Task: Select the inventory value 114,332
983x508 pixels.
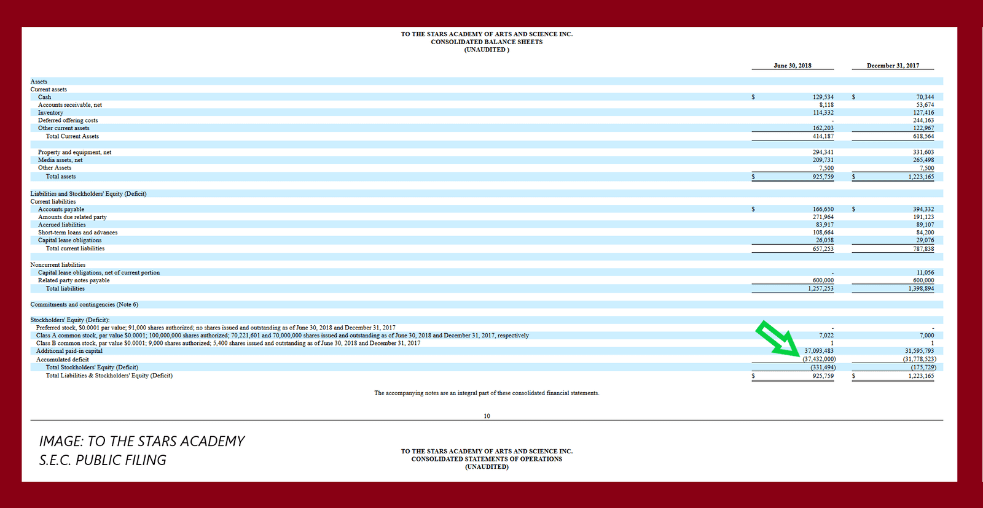Action: pyautogui.click(x=823, y=113)
